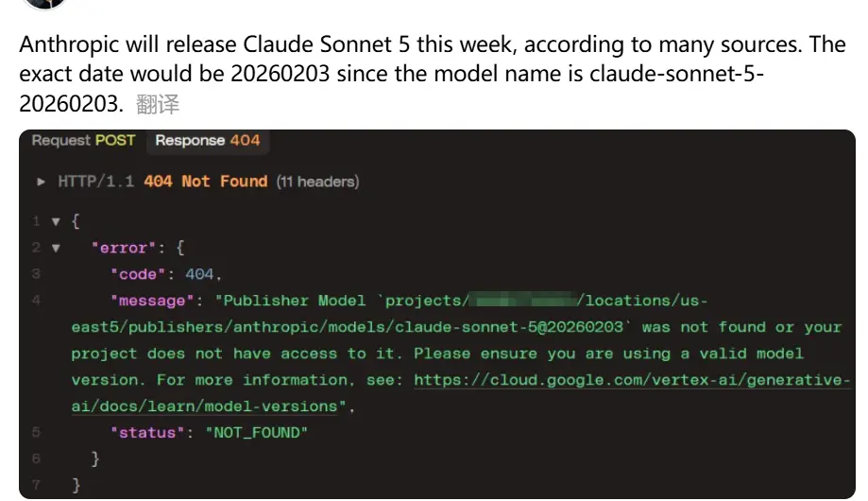Click the "(11 headers)" count label
Viewport: 868px width, 501px height.
coord(317,181)
